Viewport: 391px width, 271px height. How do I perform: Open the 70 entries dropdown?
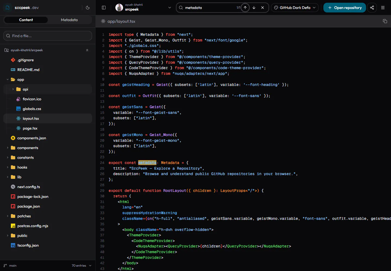(x=81, y=266)
